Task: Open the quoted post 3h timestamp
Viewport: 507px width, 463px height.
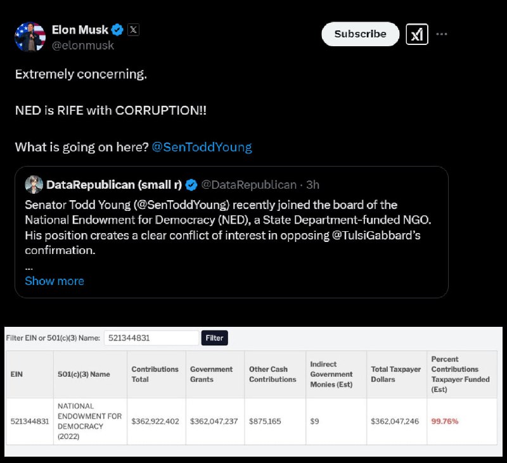Action: (312, 185)
